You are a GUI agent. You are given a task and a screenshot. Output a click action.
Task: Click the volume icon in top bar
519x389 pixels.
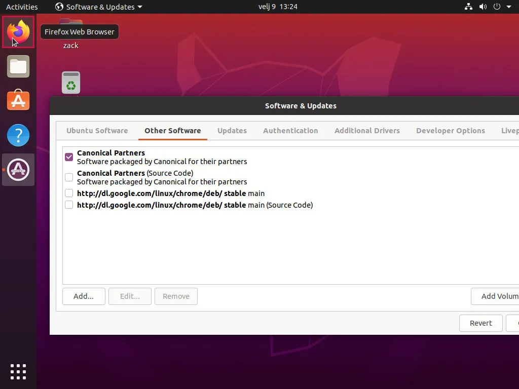pos(483,7)
